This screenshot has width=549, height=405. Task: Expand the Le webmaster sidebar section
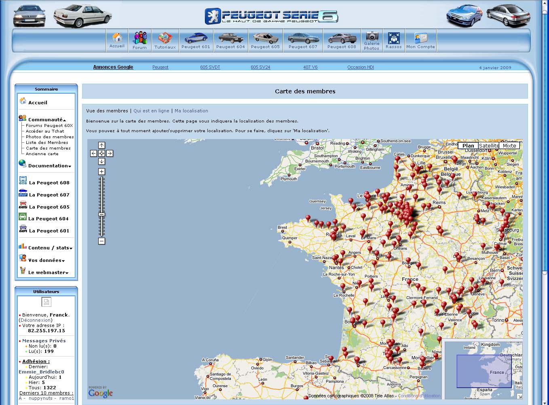[x=49, y=272]
